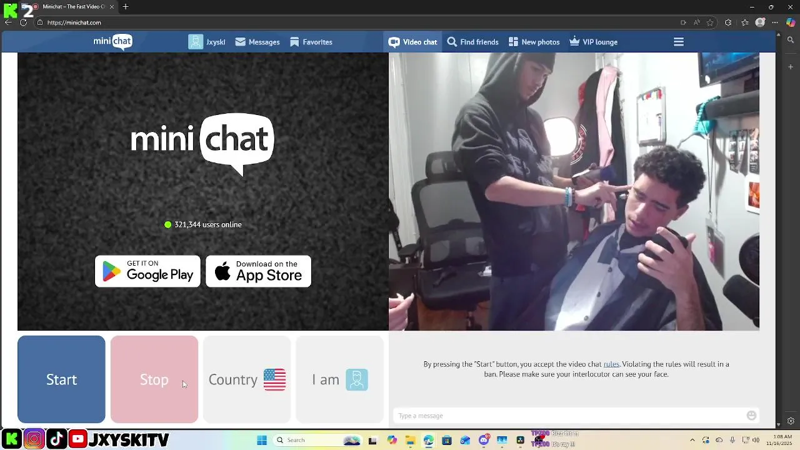Open DaVinci Resolve from the taskbar
The width and height of the screenshot is (800, 450).
(x=520, y=440)
